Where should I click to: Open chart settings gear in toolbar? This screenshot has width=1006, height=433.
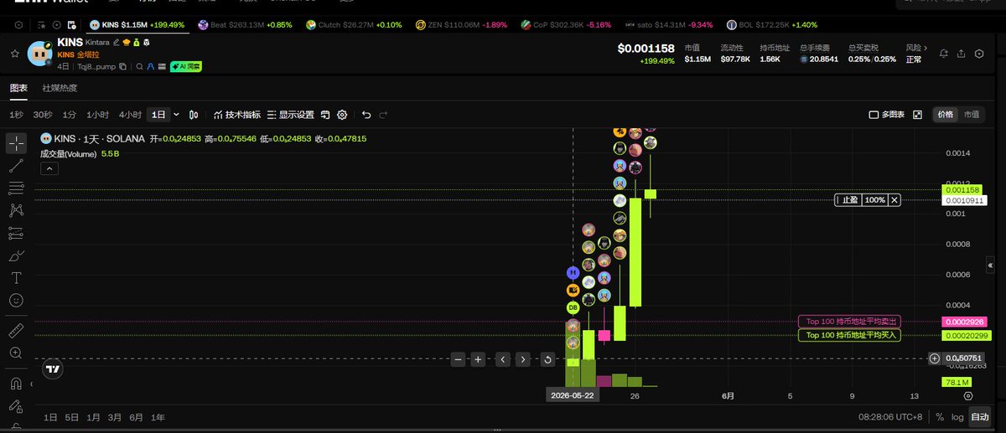tap(342, 115)
